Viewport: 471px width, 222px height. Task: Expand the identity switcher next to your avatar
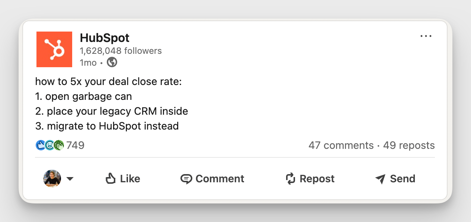pyautogui.click(x=70, y=179)
